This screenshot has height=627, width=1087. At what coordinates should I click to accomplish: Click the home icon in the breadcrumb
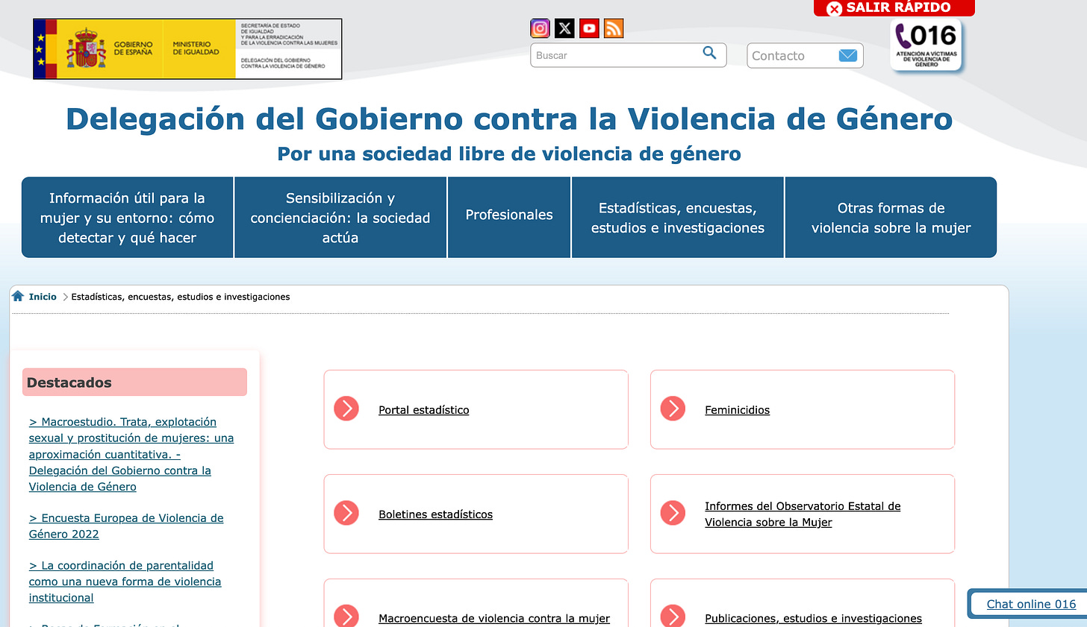(18, 296)
